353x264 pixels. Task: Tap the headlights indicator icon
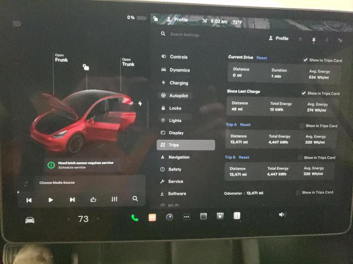point(17,23)
